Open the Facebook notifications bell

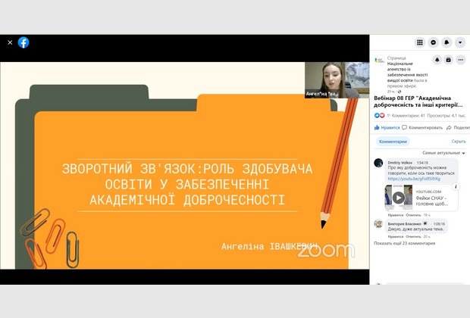point(446,42)
